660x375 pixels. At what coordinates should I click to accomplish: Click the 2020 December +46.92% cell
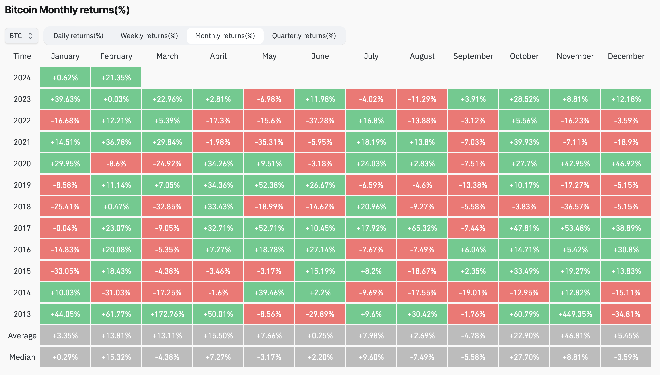tap(626, 163)
